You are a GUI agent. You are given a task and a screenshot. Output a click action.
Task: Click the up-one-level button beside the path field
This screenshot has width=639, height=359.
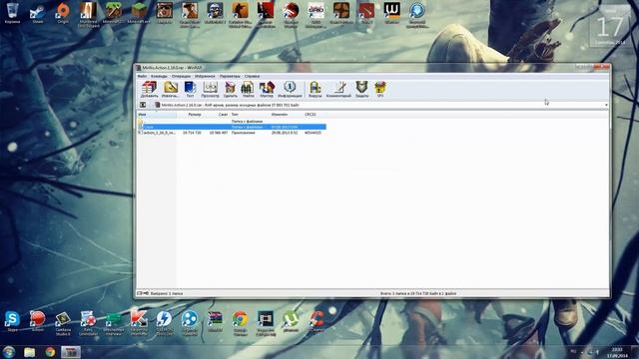(x=143, y=105)
